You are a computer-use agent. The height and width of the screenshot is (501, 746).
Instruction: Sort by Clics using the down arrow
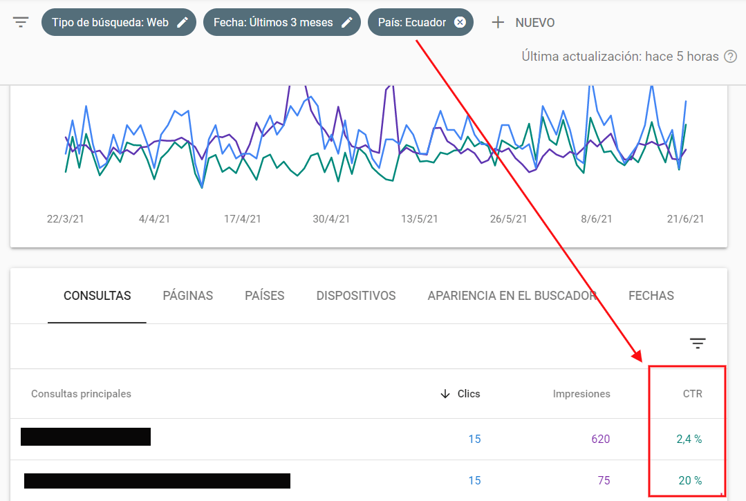(x=445, y=394)
